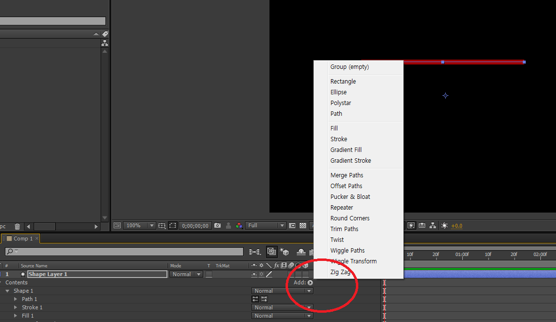Open the Fast Previews lightning icon
This screenshot has width=556, height=322.
coord(411,225)
